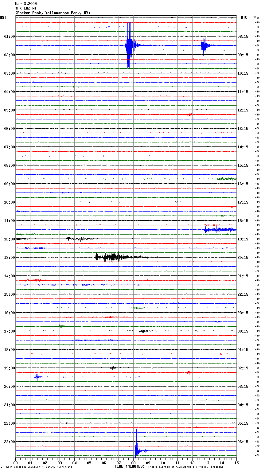This screenshot has width=261, height=471.
Task: Click the 08:15 UTC time label
Action: pos(243,37)
